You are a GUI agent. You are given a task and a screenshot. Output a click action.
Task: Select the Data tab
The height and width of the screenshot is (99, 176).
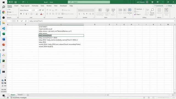(x=42, y=6)
